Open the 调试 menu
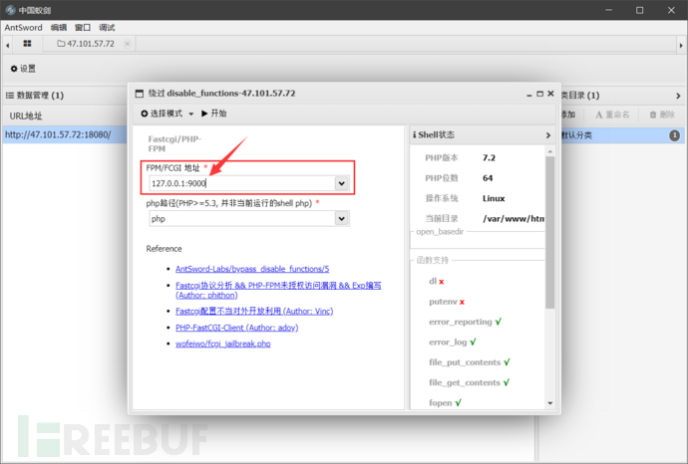Viewport: 688px width, 464px height. pos(107,28)
